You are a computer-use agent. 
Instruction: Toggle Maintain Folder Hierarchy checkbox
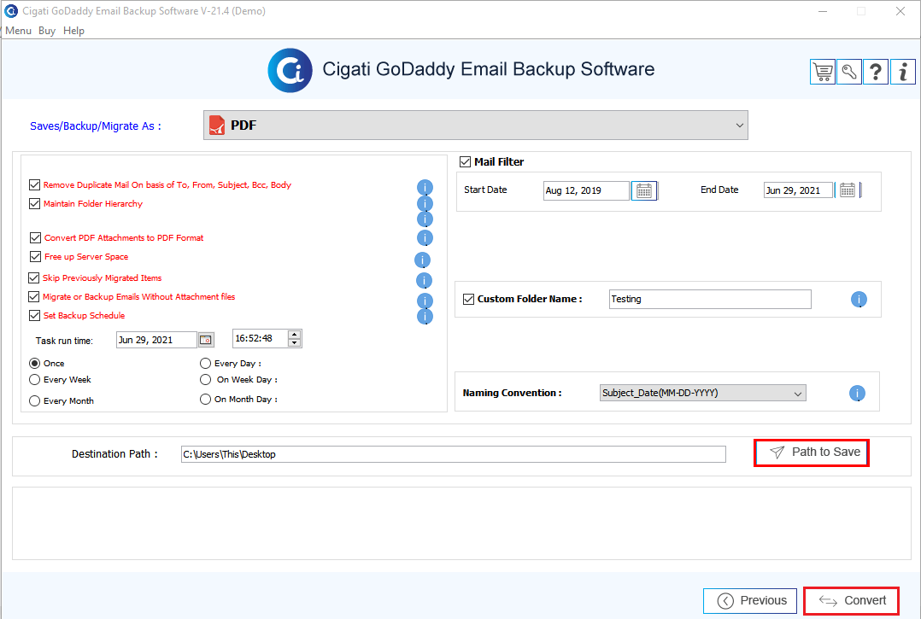[x=35, y=203]
